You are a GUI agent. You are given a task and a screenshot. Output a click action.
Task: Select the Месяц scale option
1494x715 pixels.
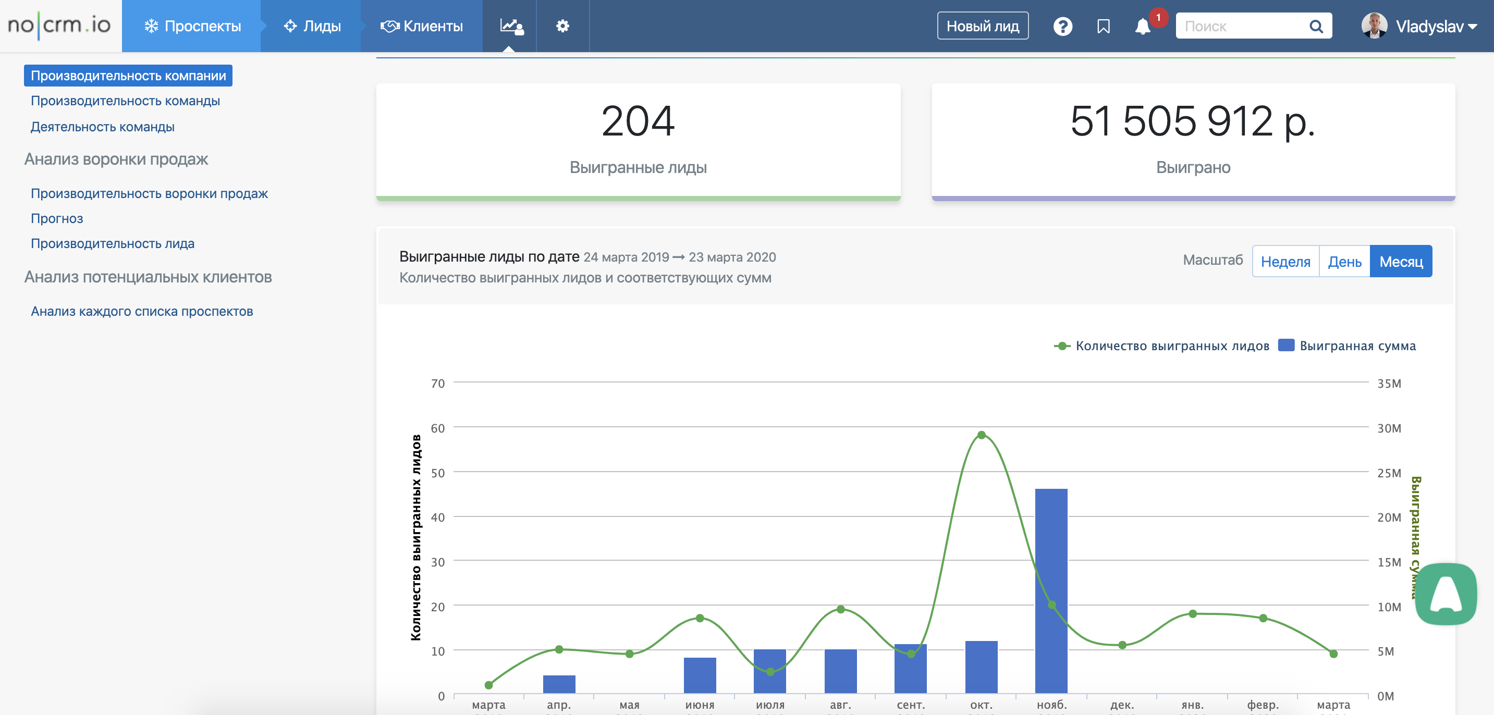click(1401, 262)
